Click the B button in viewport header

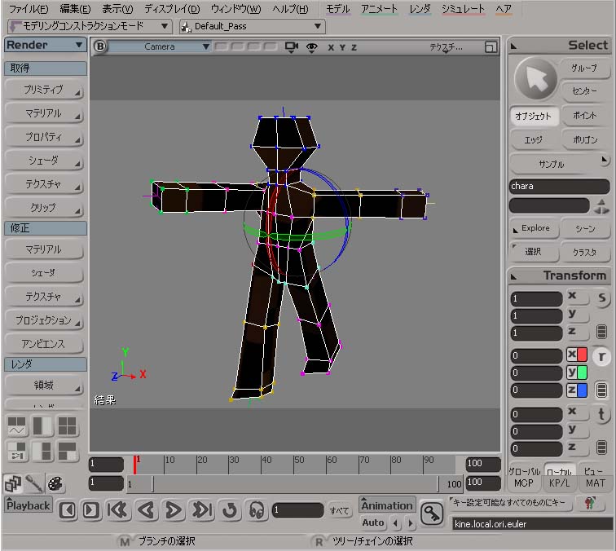pyautogui.click(x=99, y=46)
